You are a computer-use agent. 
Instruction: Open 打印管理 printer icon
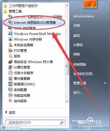10,50
